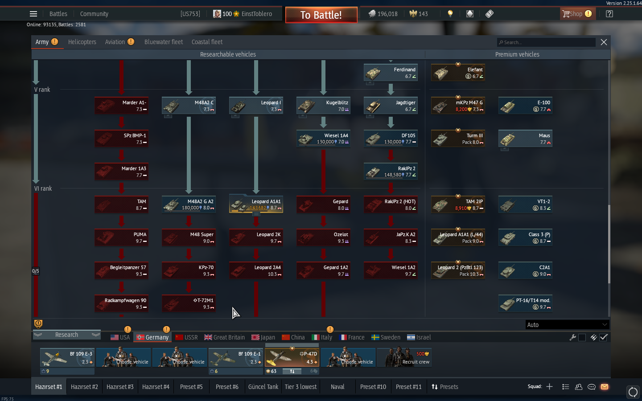Click Choose vehicle slot beside Recruit crew
This screenshot has height=401, width=642.
click(348, 357)
